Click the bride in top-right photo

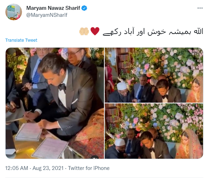click(x=195, y=90)
